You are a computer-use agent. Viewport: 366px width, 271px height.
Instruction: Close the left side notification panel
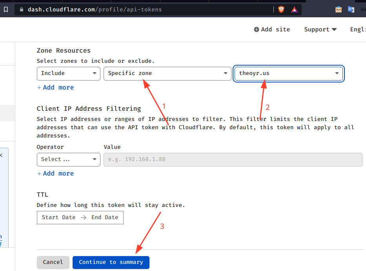(x=1, y=155)
